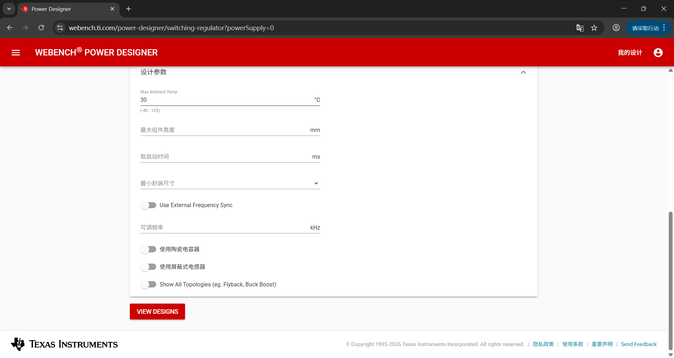Click the 最大组件高度 input field
Image resolution: width=674 pixels, height=358 pixels.
coord(230,130)
